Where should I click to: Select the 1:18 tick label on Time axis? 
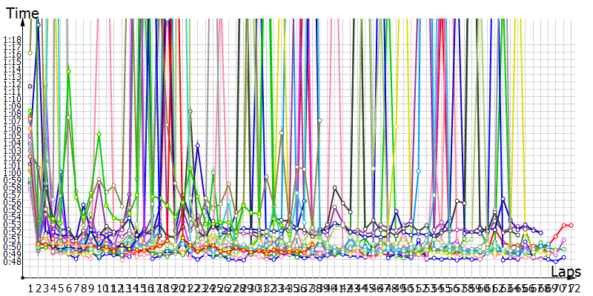click(x=12, y=40)
